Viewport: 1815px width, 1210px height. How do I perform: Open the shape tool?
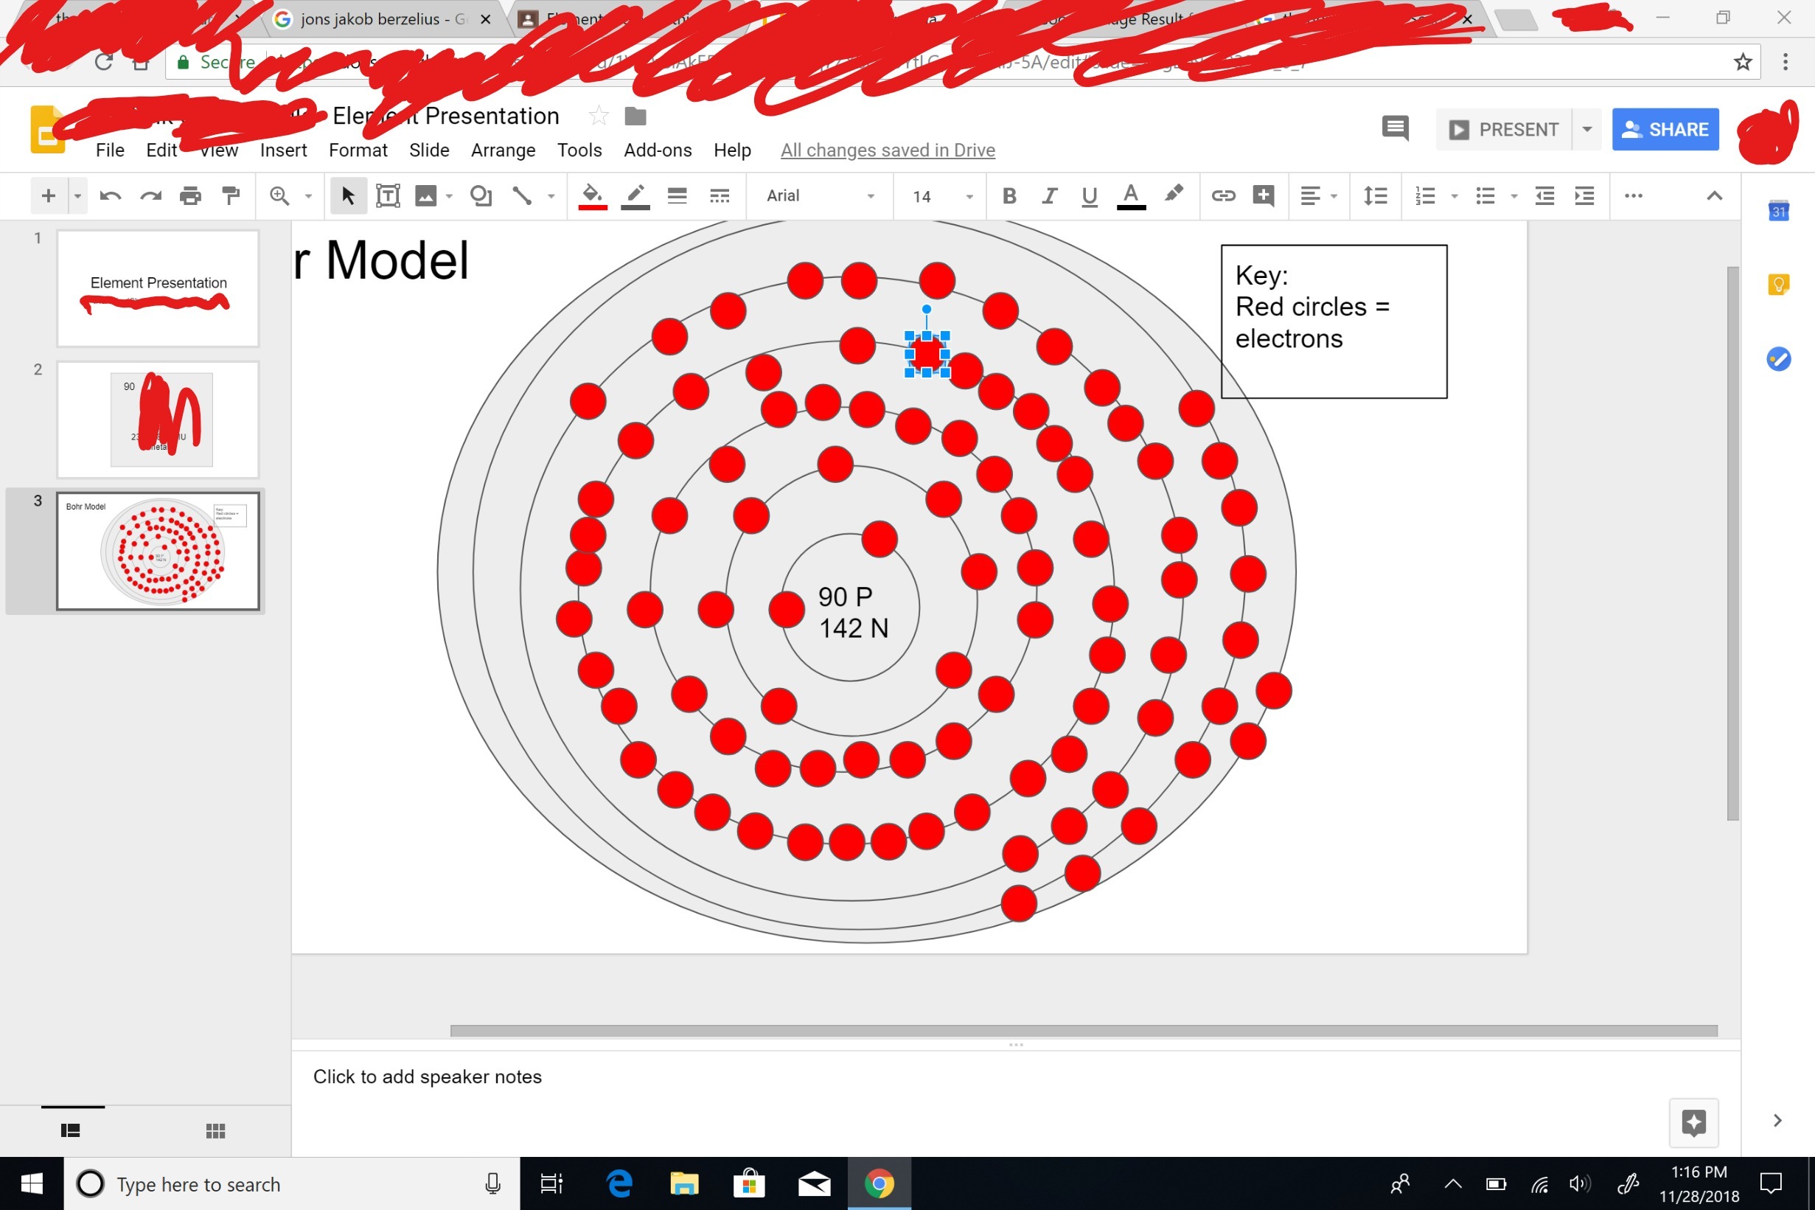pos(481,196)
